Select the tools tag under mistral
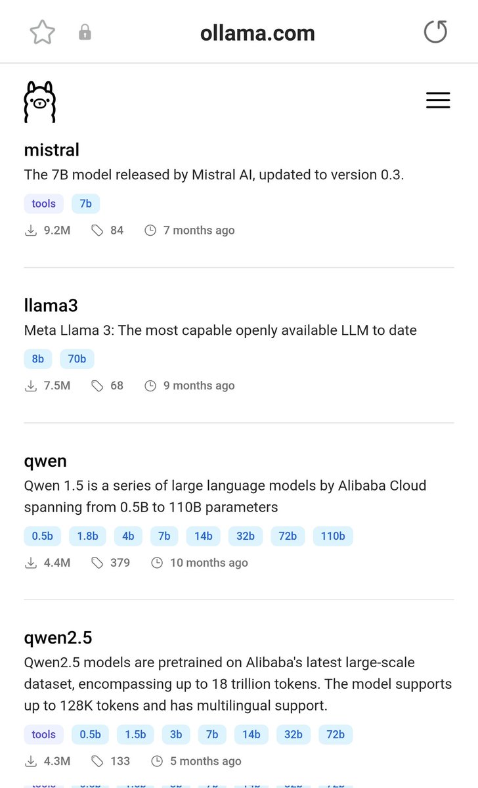The height and width of the screenshot is (788, 478). [x=44, y=204]
